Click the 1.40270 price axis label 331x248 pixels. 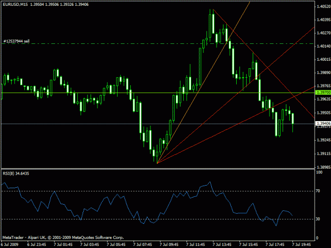[324, 33]
